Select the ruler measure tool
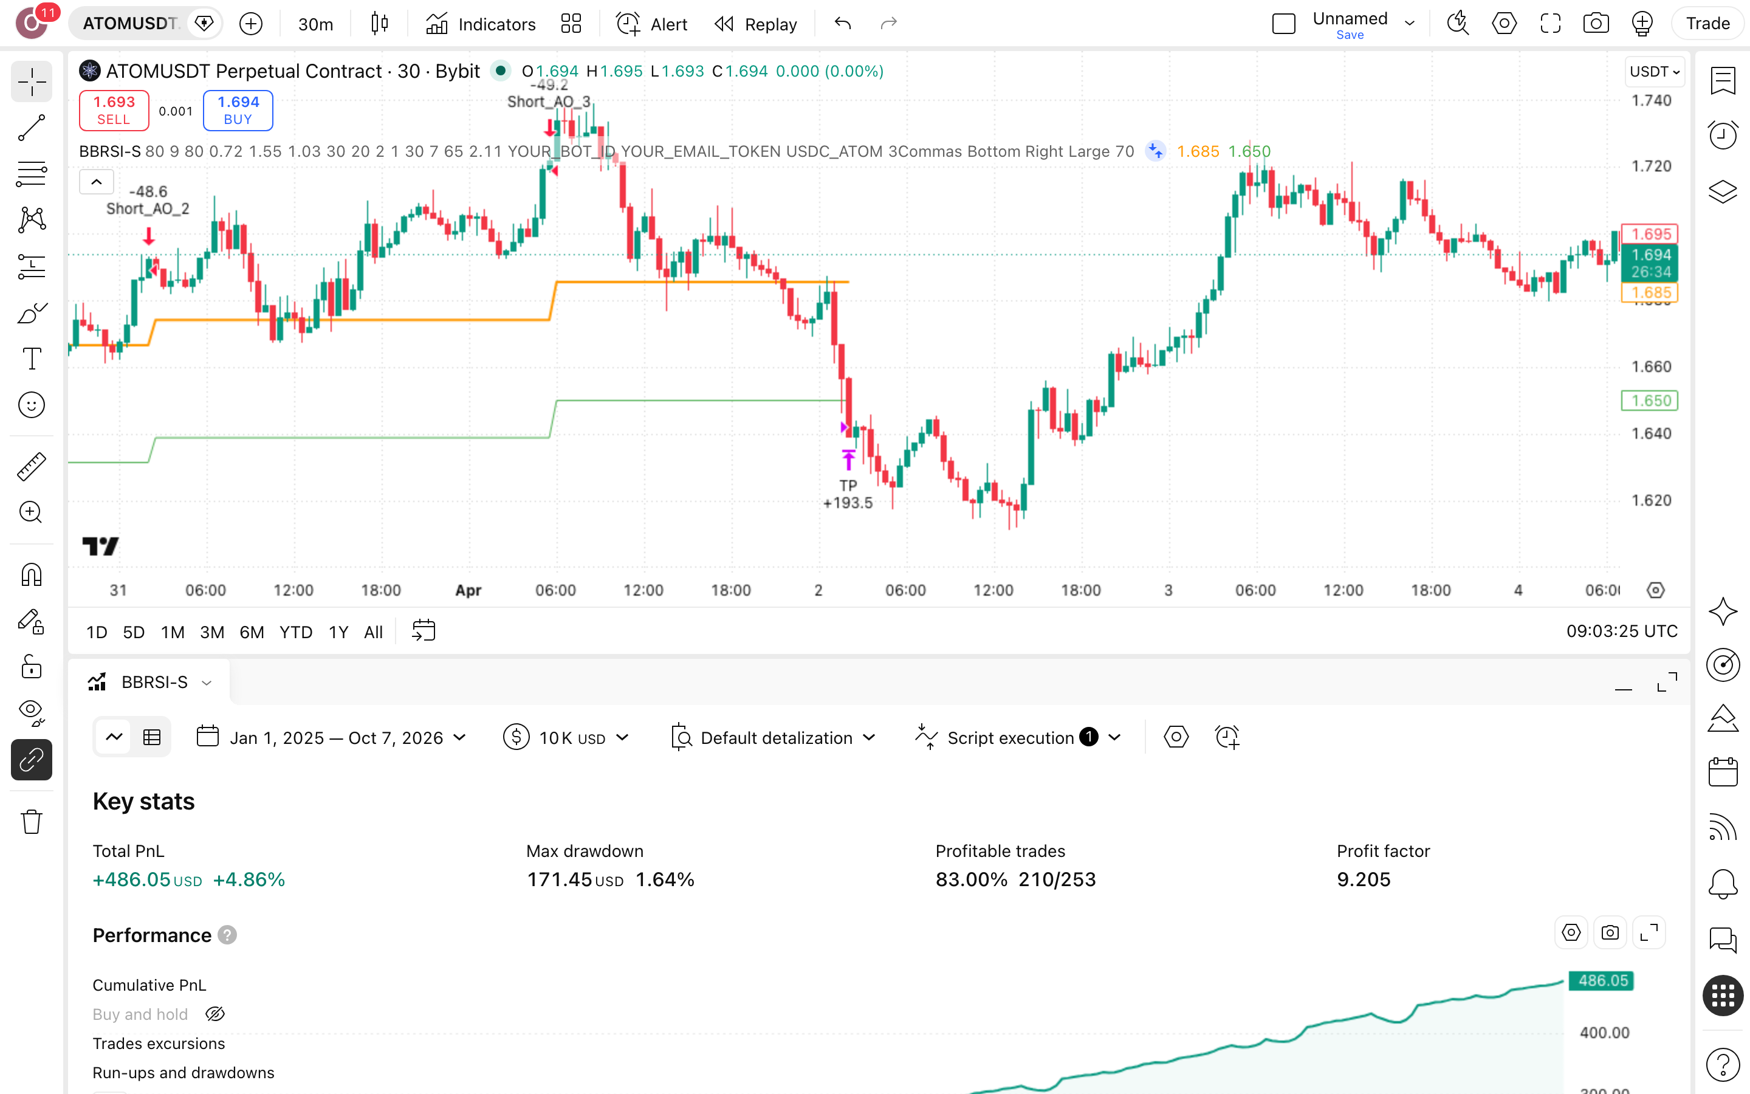The image size is (1750, 1094). [x=31, y=467]
